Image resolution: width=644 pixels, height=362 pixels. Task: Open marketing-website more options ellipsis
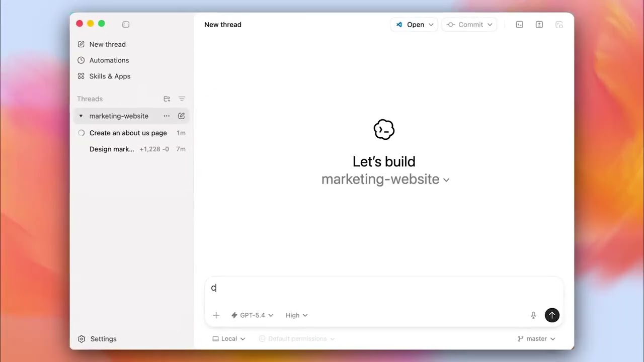[x=167, y=116]
